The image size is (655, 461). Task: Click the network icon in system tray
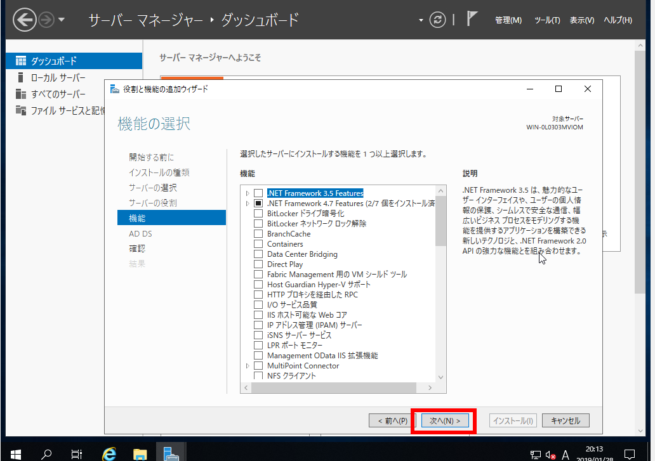click(x=535, y=455)
